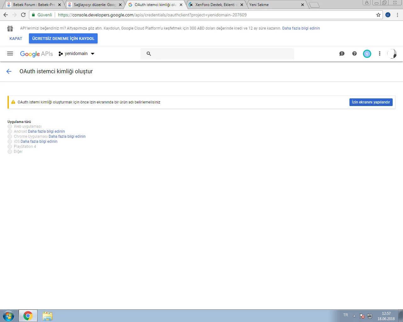Click the search magnifier in the console
This screenshot has width=403, height=322.
click(x=148, y=53)
